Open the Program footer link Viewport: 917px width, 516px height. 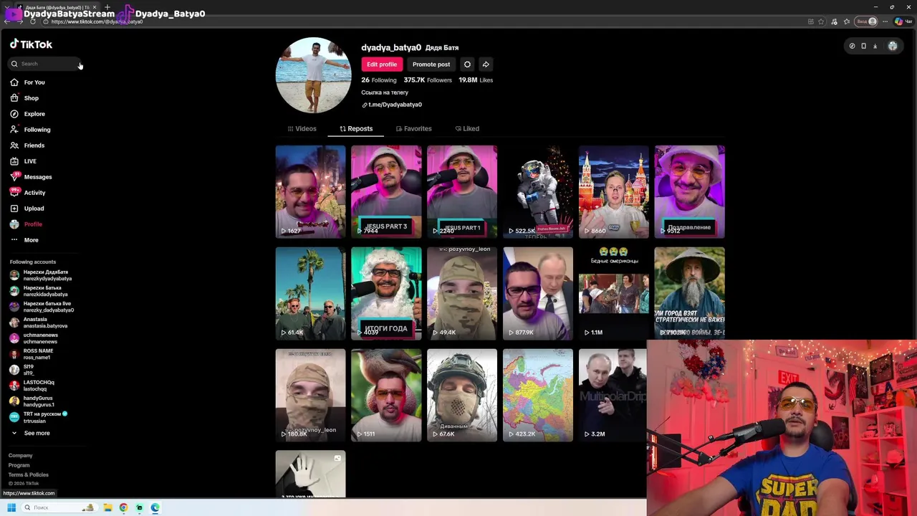(19, 465)
